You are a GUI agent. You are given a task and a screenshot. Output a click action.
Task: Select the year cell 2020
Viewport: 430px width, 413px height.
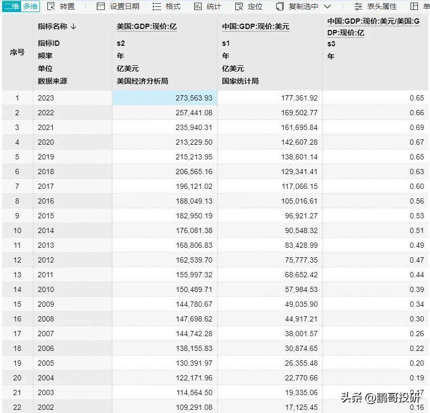[73, 142]
